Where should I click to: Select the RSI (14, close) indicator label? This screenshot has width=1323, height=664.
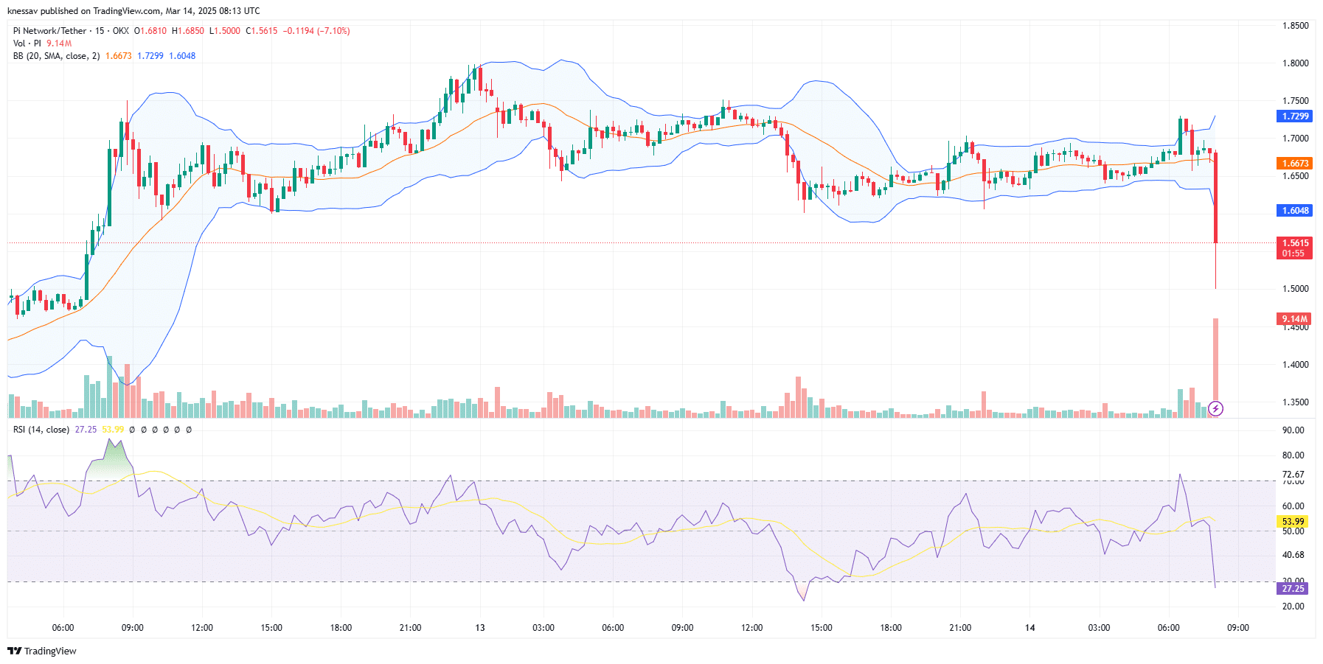(41, 430)
